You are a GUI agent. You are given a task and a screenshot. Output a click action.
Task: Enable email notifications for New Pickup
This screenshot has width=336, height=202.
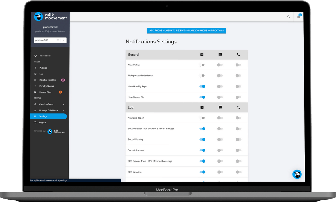[x=202, y=65]
